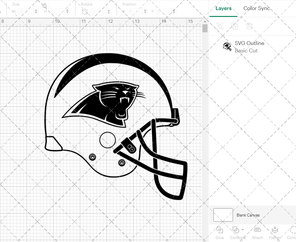Click the Rotate angle input field
Viewport: 296px width, 242px height.
pos(99,12)
